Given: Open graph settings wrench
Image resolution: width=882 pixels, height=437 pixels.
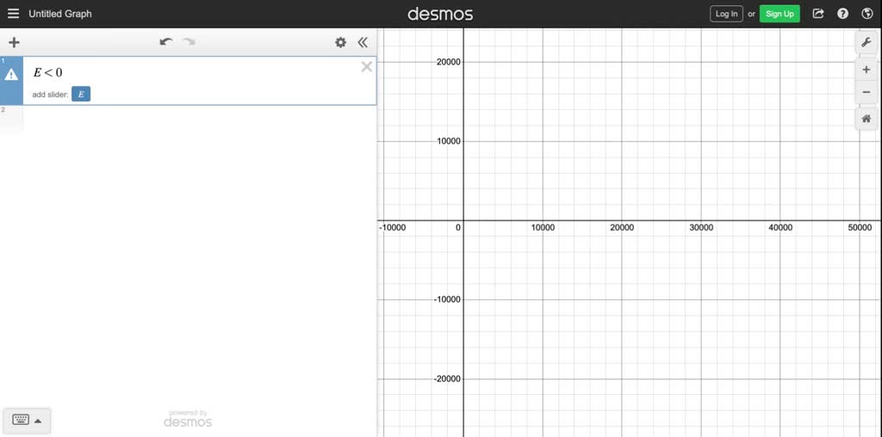Looking at the screenshot, I should tap(866, 42).
